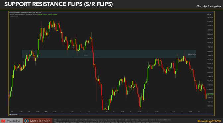
Task: Click the 'Dec' date label on time axis
Action: pyautogui.click(x=46, y=111)
